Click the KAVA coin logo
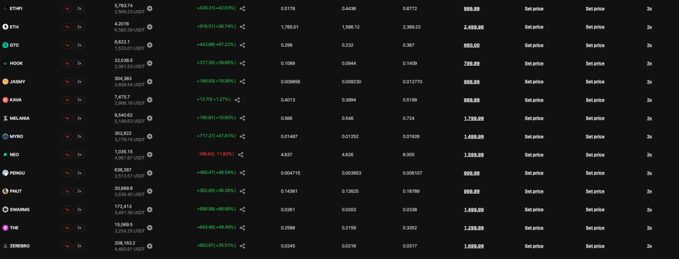Image resolution: width=679 pixels, height=259 pixels. coord(5,100)
